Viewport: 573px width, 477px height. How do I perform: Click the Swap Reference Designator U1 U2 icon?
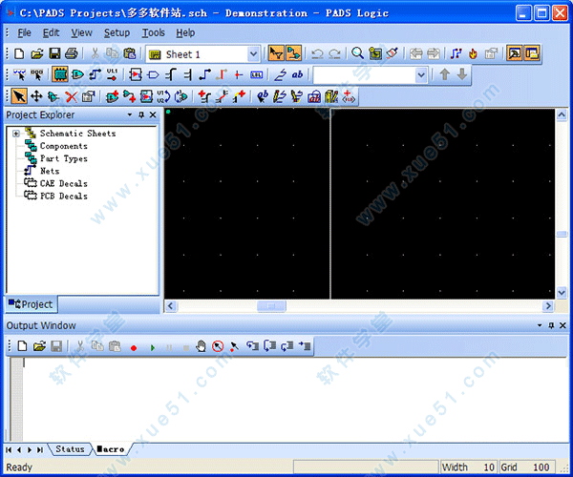point(163,96)
